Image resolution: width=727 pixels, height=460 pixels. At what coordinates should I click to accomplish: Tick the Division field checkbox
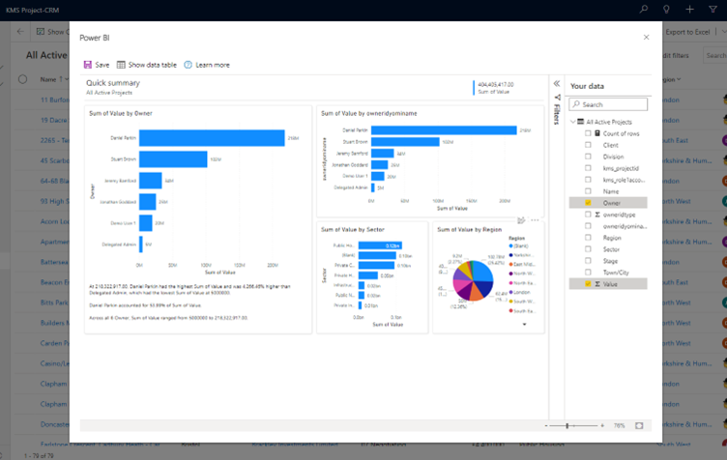tap(588, 157)
